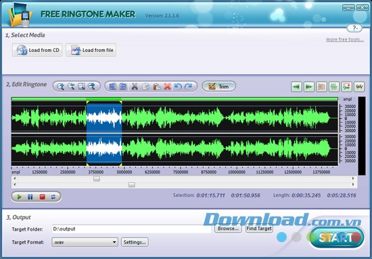The image size is (372, 259).
Task: Browse for target folder
Action: (228, 229)
